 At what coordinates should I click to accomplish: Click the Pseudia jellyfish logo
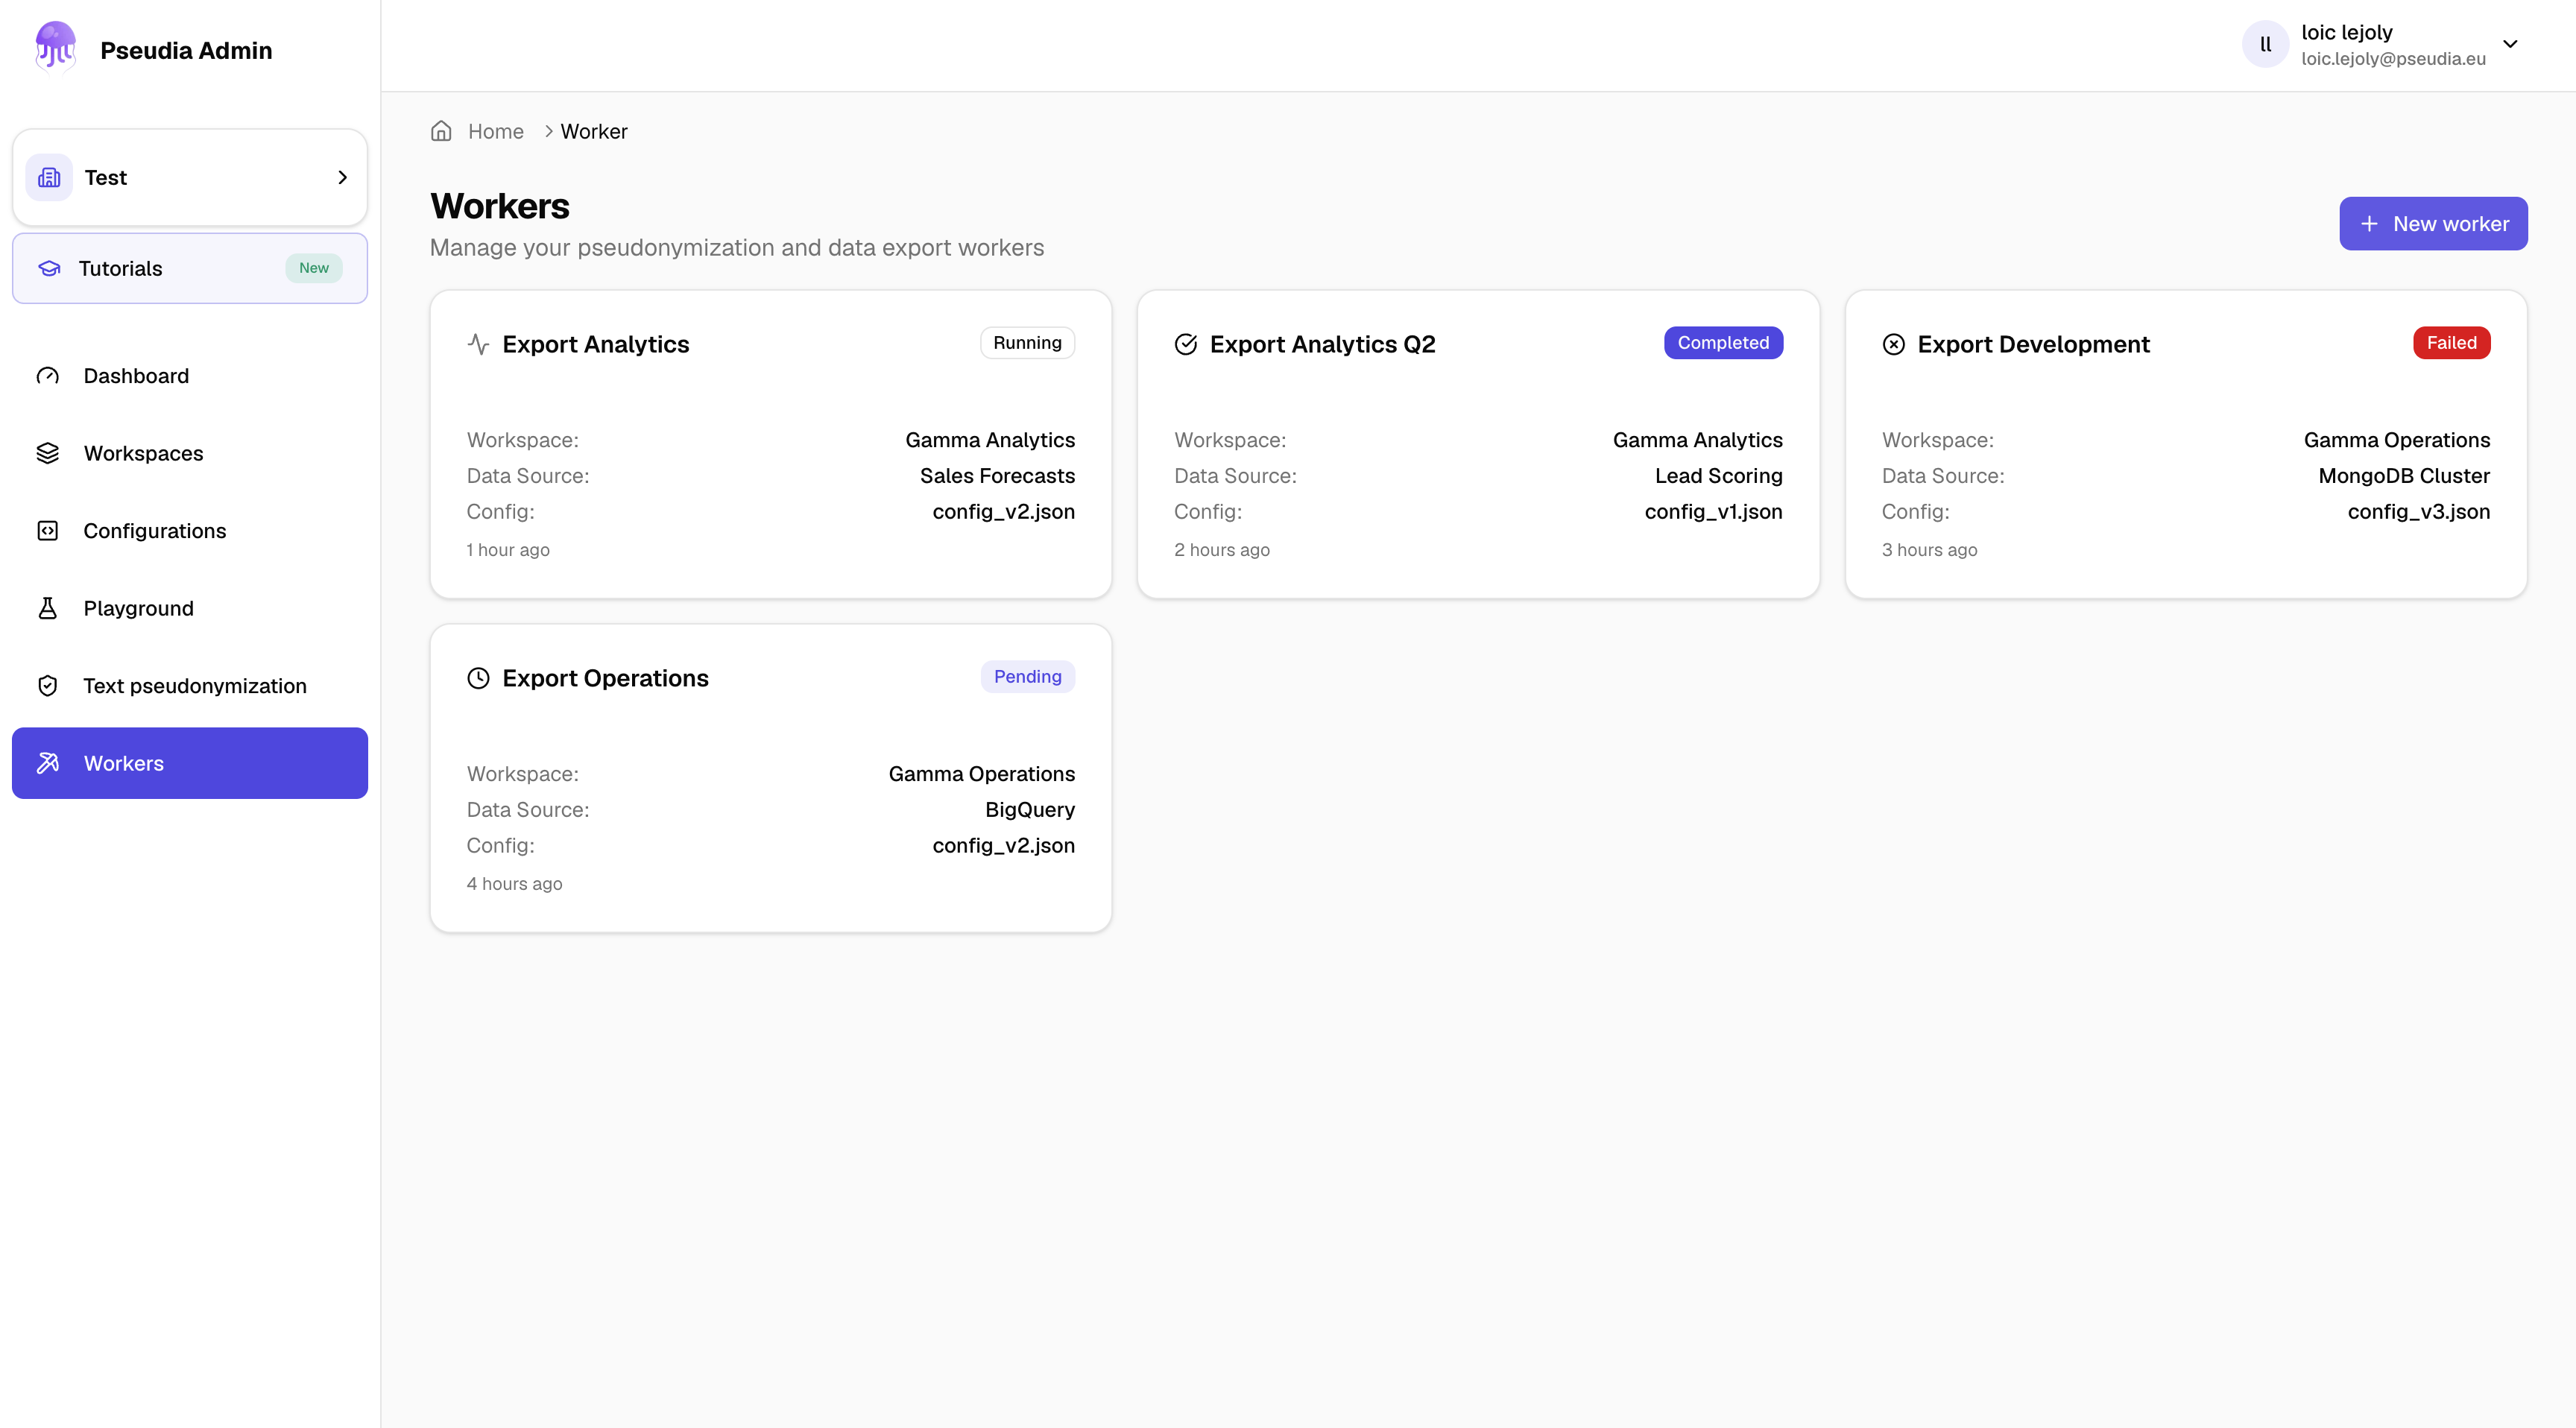(x=56, y=48)
